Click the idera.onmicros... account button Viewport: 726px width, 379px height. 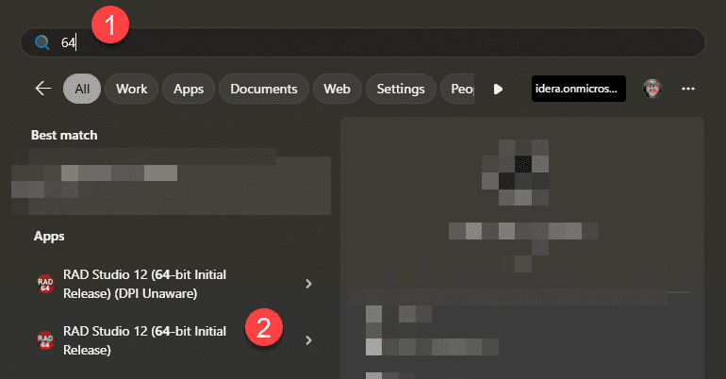click(x=579, y=89)
